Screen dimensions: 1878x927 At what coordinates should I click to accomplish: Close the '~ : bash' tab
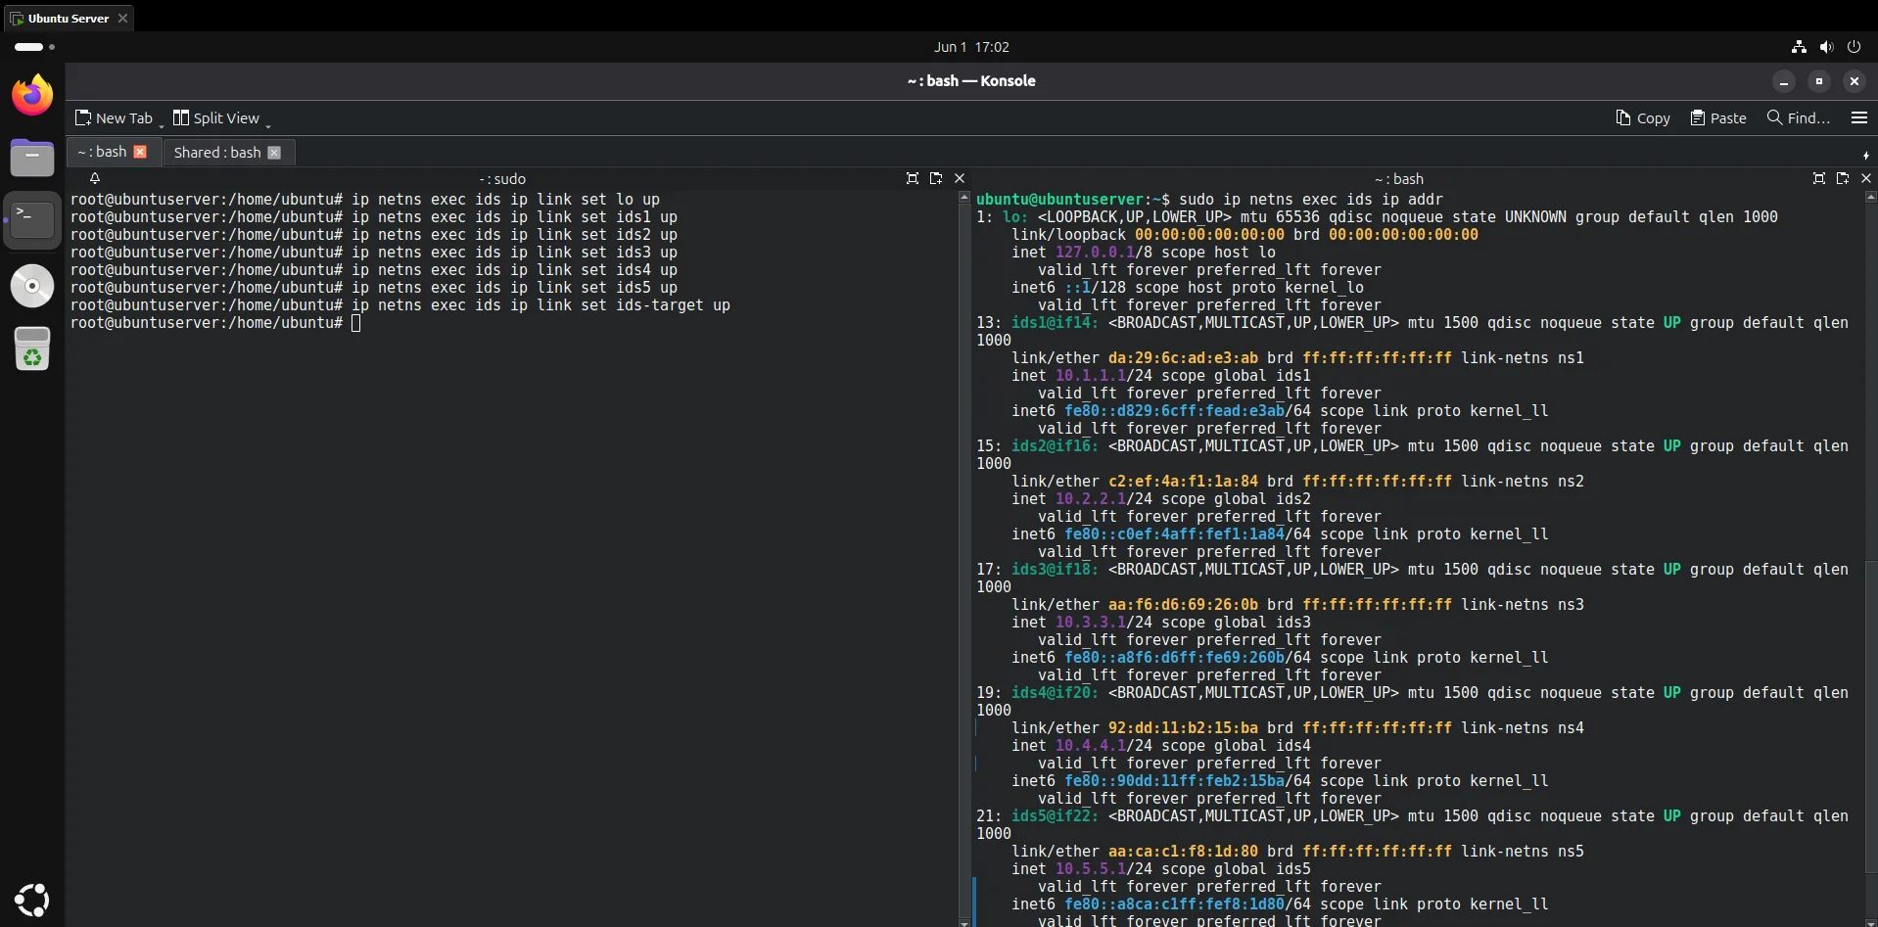pyautogui.click(x=140, y=152)
